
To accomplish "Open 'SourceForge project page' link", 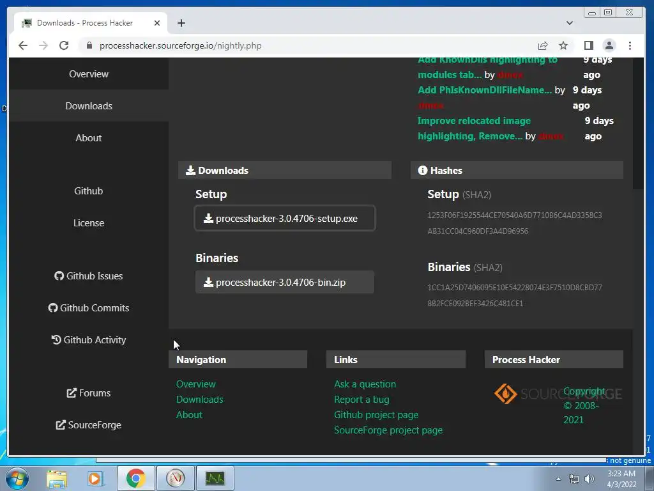I will pyautogui.click(x=388, y=430).
